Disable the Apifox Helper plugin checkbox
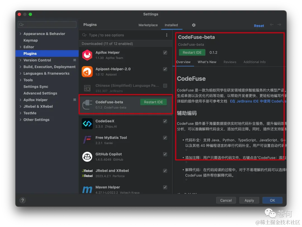Image resolution: width=302 pixels, height=227 pixels. (165, 52)
